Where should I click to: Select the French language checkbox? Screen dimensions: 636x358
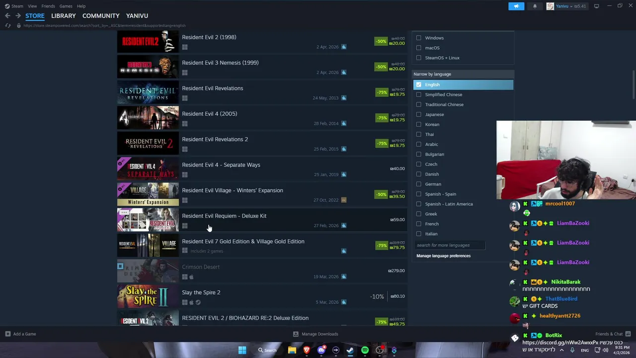418,224
